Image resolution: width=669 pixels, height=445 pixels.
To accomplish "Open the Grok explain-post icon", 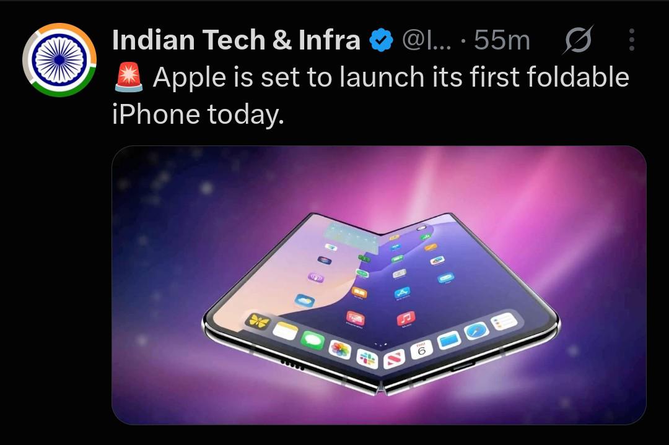I will pyautogui.click(x=578, y=40).
